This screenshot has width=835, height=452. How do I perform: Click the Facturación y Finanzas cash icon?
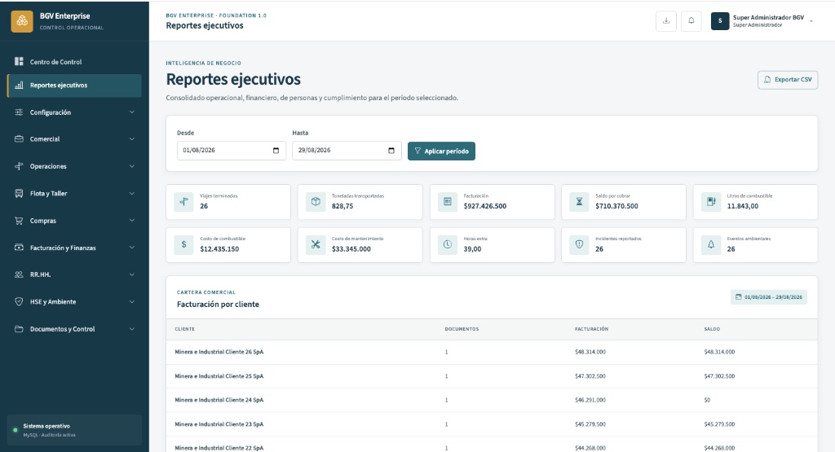(x=19, y=248)
